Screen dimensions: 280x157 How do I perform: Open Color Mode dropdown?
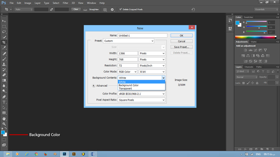pos(127,72)
